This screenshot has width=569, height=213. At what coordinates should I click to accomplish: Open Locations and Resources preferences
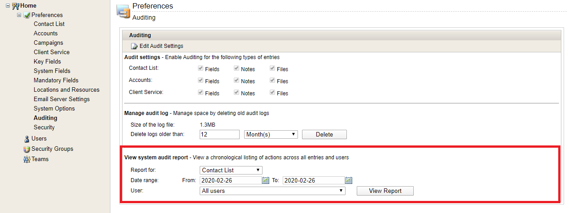66,90
